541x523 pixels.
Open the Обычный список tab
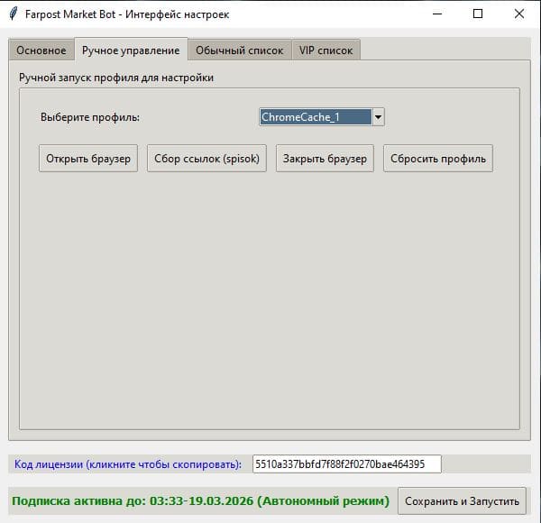(239, 50)
